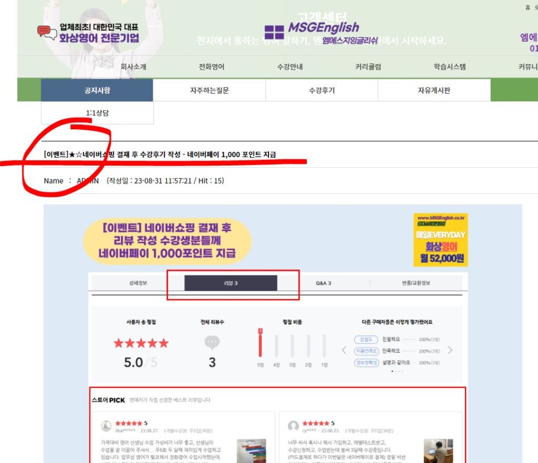The width and height of the screenshot is (538, 463).
Task: Click the 매일EVERYDAY 화상영어 yellow banner
Action: 441,240
